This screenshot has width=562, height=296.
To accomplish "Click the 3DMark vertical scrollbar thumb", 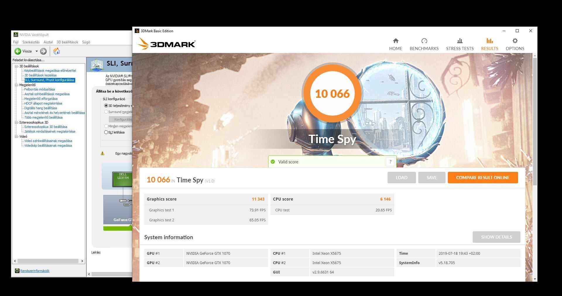I will coord(535,122).
